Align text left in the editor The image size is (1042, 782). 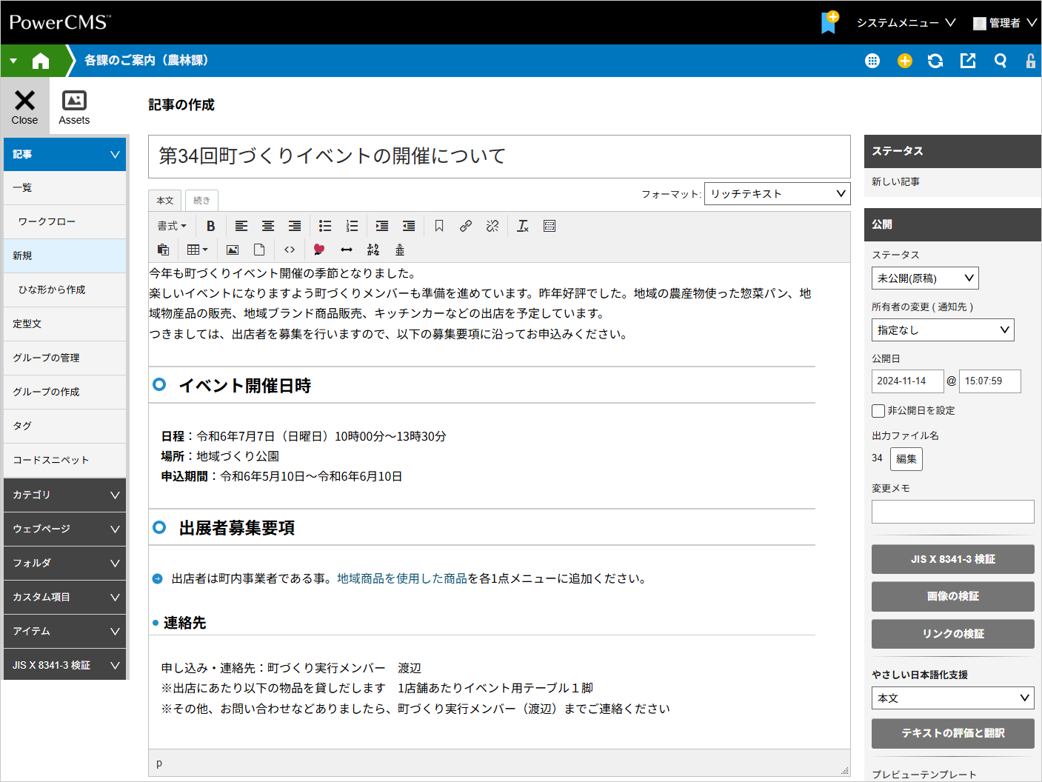pos(241,226)
